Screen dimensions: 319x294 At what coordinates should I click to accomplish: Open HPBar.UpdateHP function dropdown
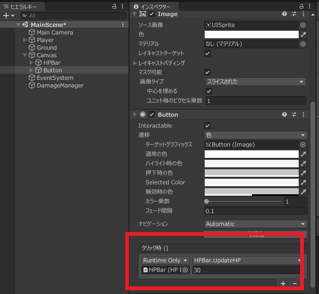click(247, 260)
